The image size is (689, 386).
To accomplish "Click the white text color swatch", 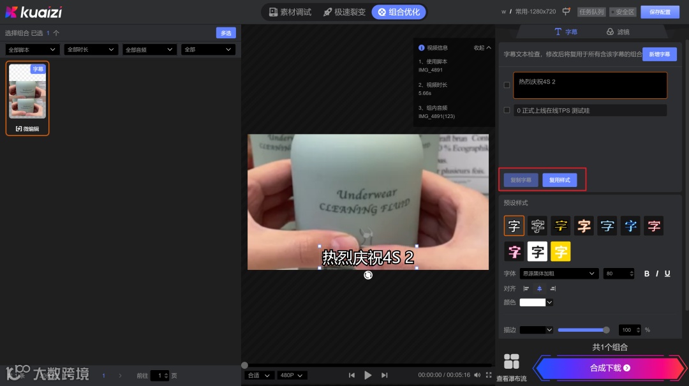I will (x=533, y=302).
